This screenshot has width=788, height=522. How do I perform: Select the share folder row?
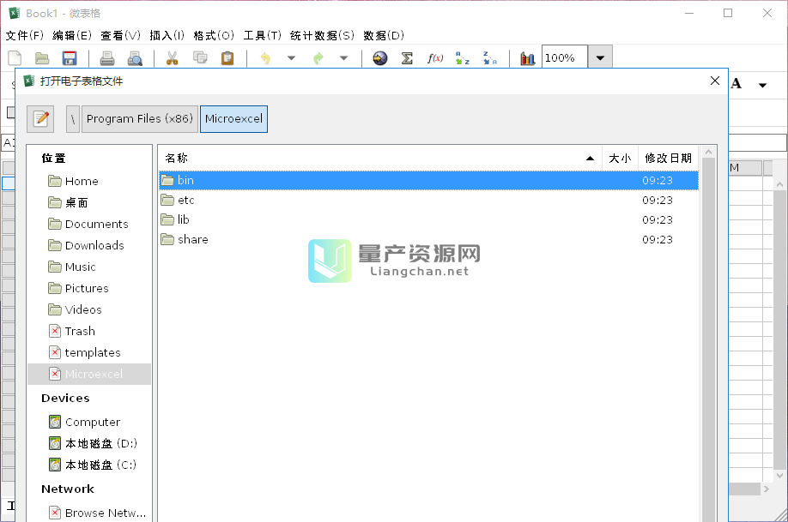pos(428,239)
